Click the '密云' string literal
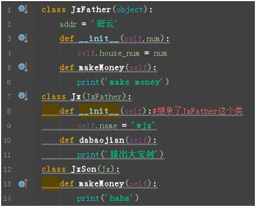This screenshot has height=207, width=256. pyautogui.click(x=104, y=24)
